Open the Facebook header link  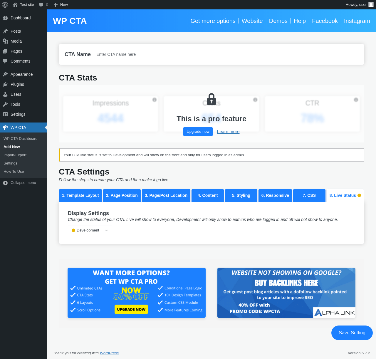(325, 21)
